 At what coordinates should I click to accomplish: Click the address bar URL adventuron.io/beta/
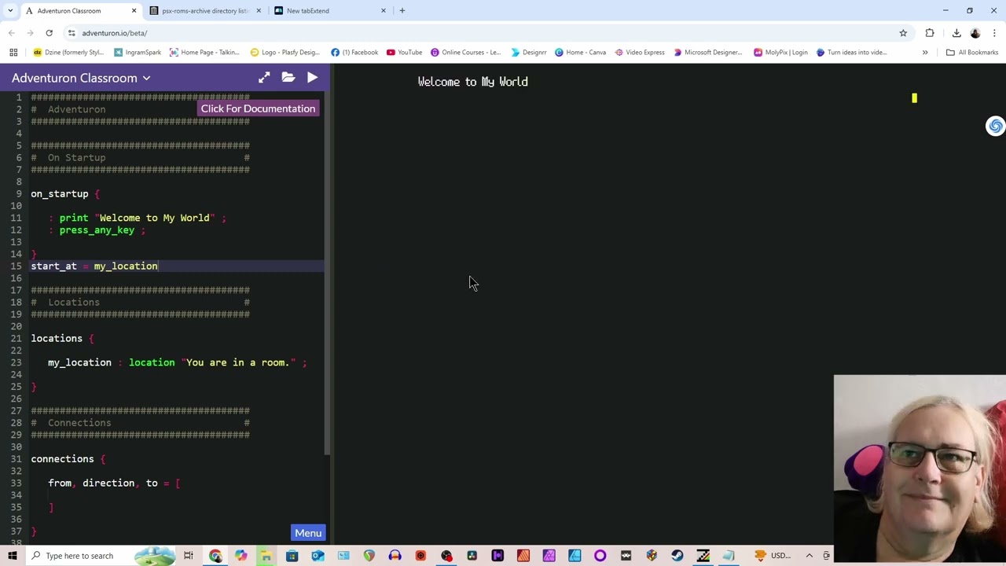pos(115,33)
